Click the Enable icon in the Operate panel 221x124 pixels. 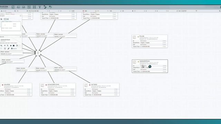pyautogui.click(x=5, y=45)
